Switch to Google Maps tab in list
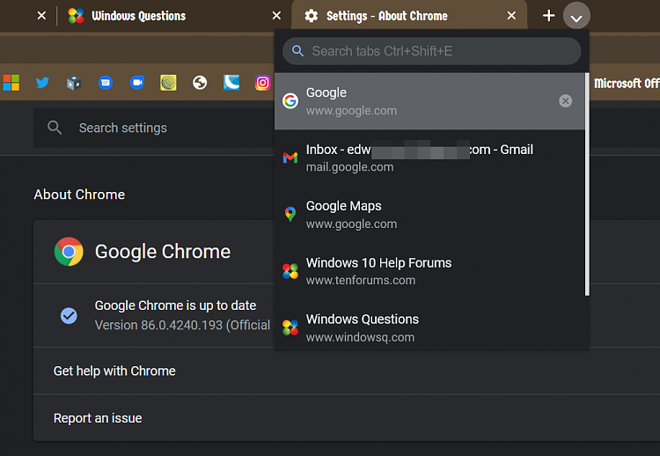Viewport: 660px width, 456px height. [x=429, y=214]
